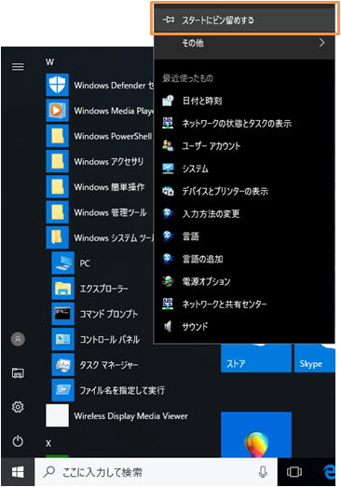This screenshot has width=341, height=487.
Task: Launch コマンド プロンプト icon
Action: pos(63,314)
